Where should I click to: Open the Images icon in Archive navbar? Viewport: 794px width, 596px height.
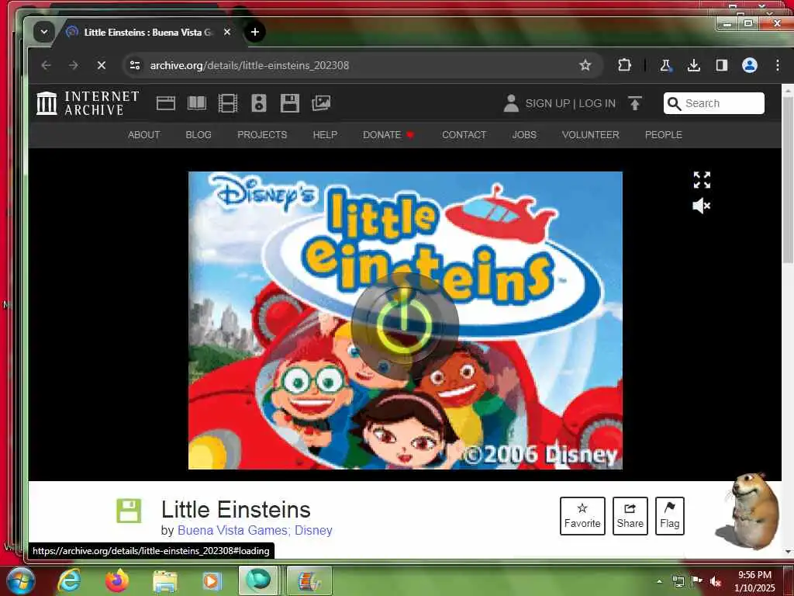coord(321,103)
